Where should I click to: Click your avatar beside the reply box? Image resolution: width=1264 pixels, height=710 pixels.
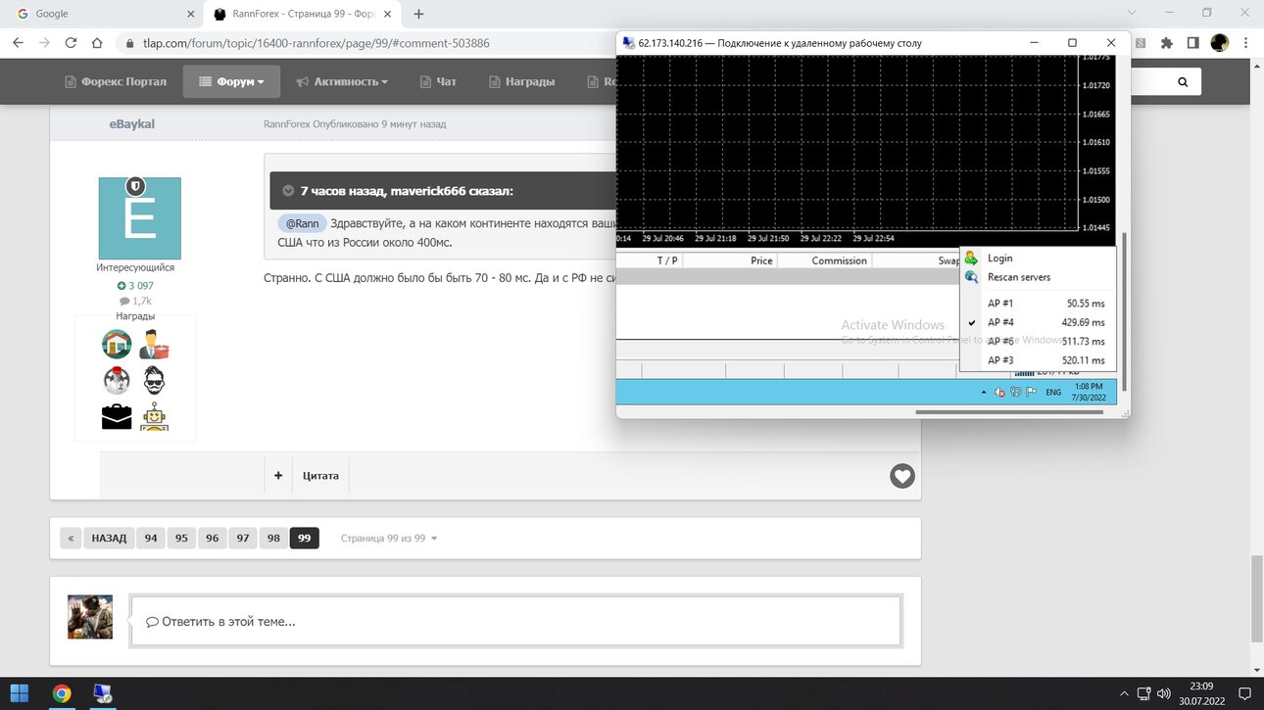[90, 617]
